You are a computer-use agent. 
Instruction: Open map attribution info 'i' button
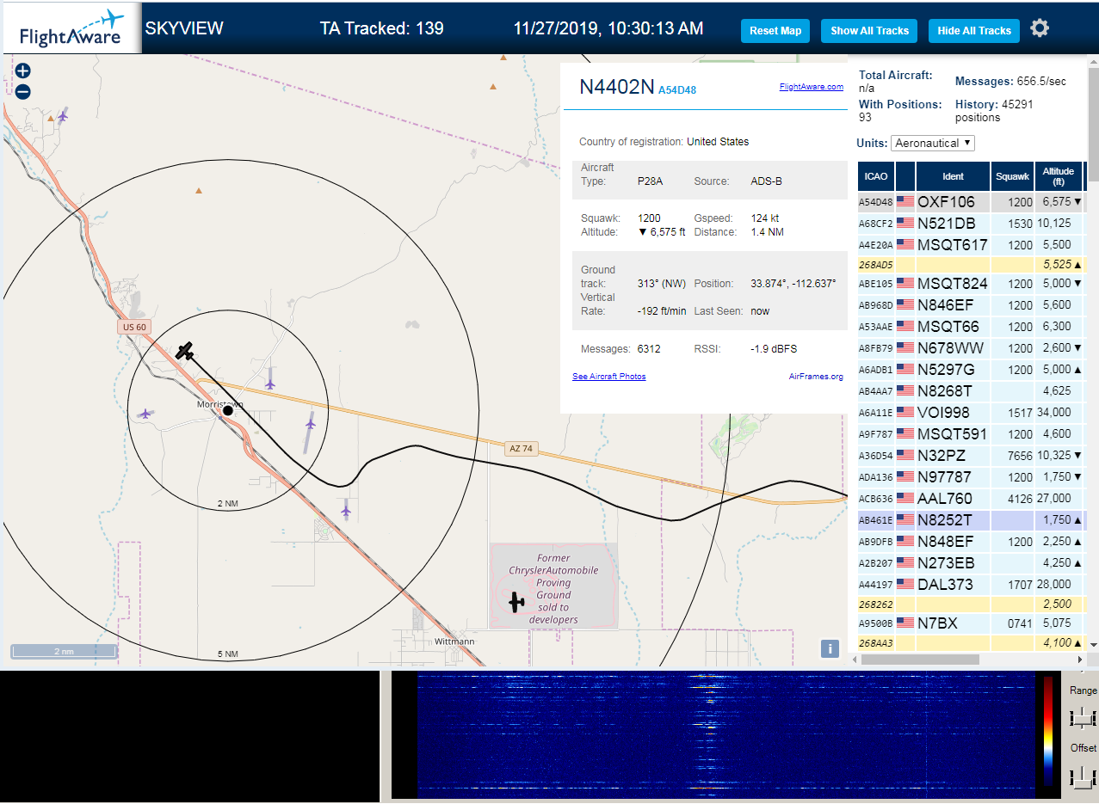[830, 648]
